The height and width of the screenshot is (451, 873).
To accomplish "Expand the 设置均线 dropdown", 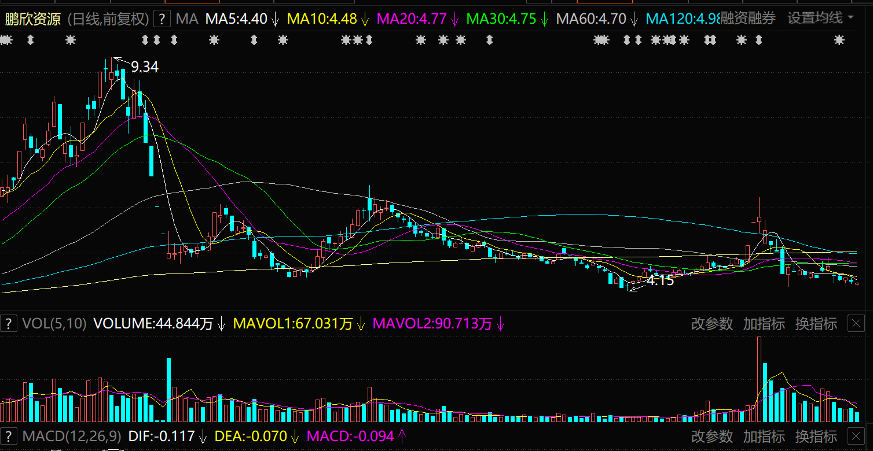I will [820, 19].
